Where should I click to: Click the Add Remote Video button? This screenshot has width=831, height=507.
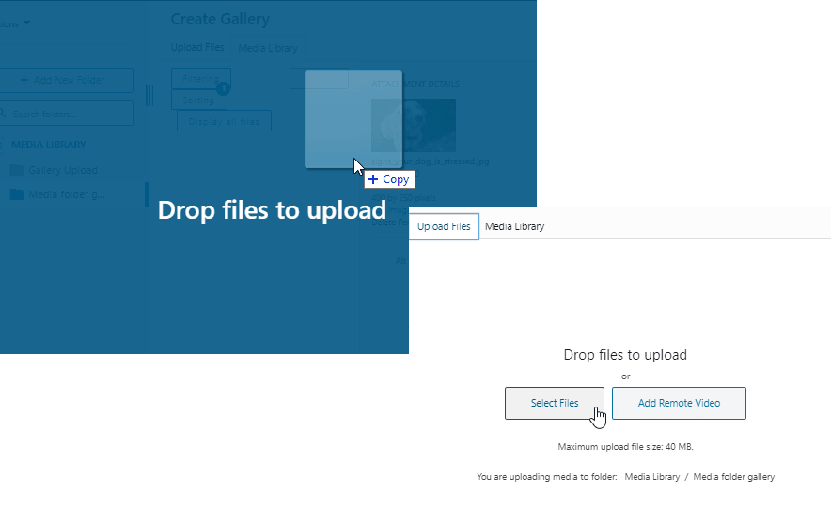click(x=679, y=403)
